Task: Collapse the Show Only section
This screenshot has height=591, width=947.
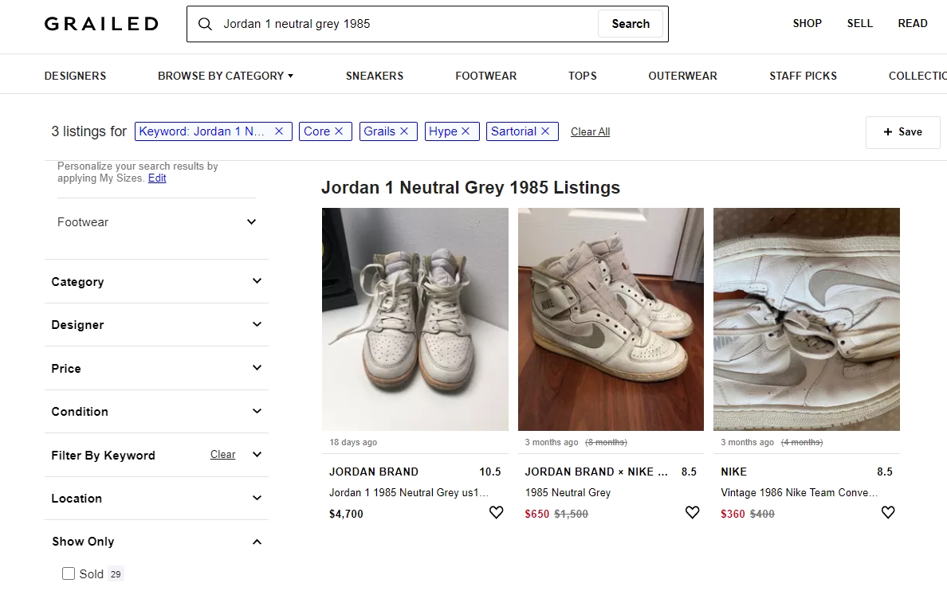Action: pyautogui.click(x=257, y=542)
